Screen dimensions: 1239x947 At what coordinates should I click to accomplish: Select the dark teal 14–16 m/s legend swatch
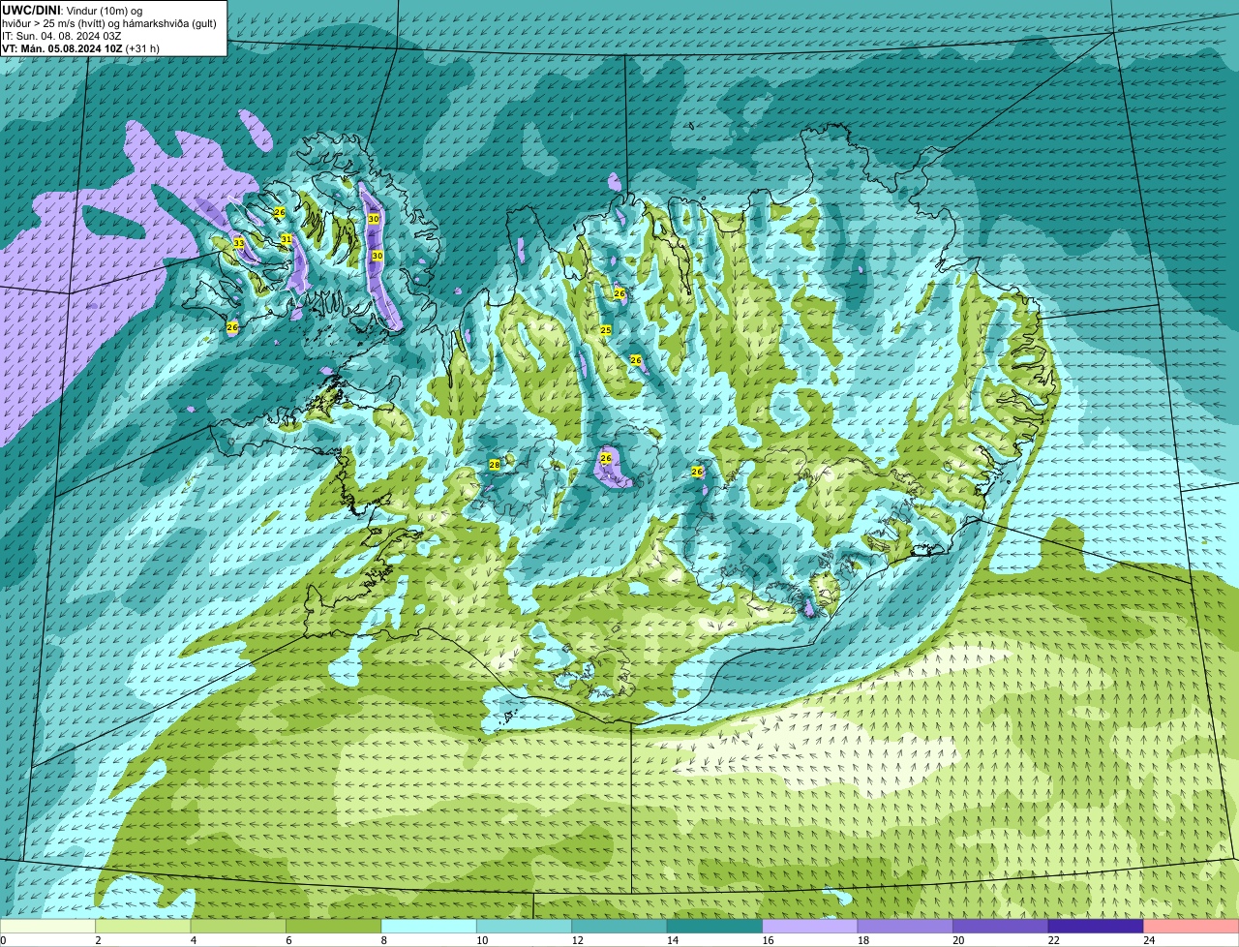pos(715,927)
